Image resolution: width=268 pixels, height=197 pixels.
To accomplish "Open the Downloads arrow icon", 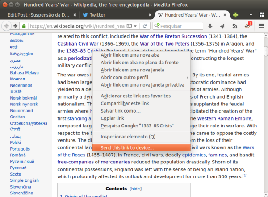I will 210,26.
